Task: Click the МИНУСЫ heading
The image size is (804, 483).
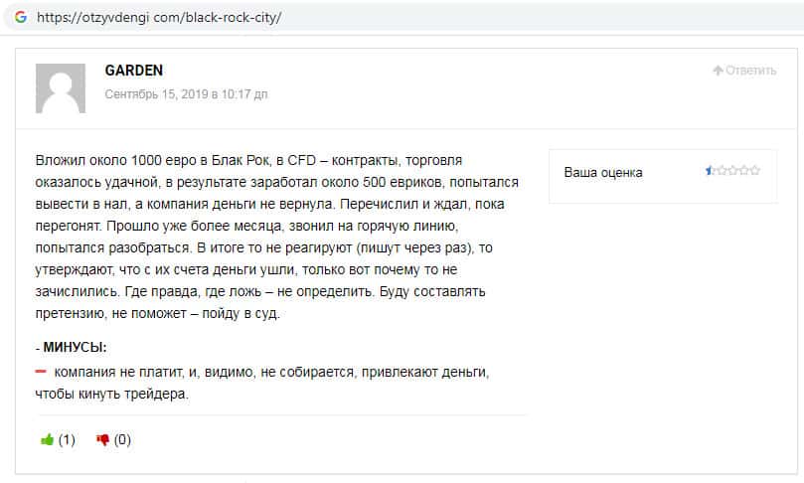Action: (x=75, y=348)
